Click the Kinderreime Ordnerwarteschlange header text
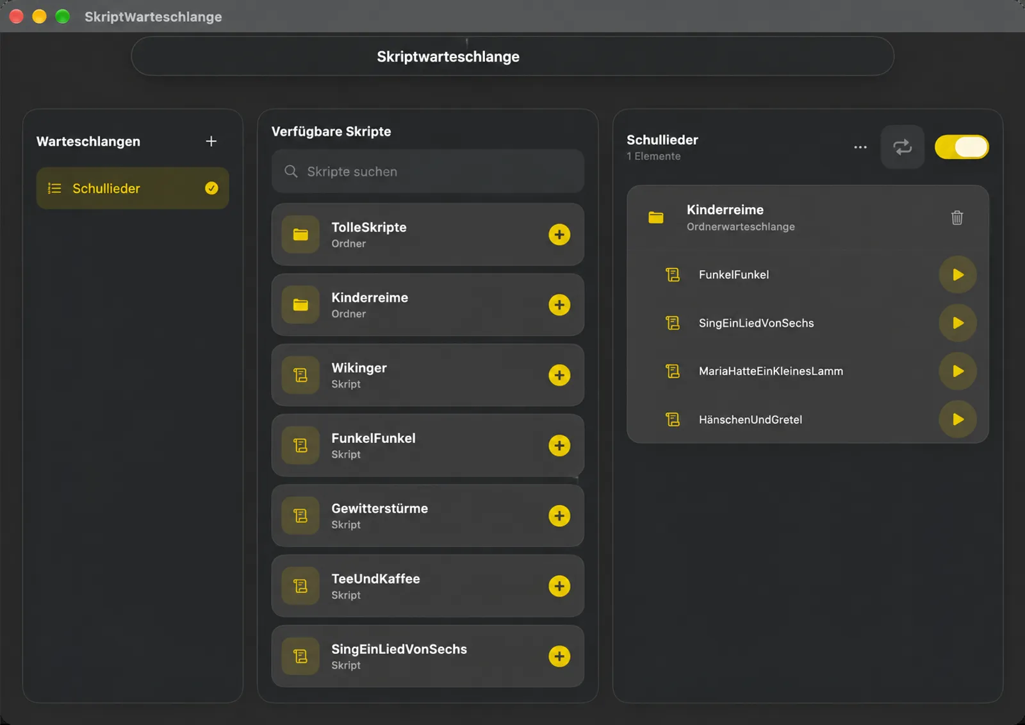 click(x=741, y=218)
